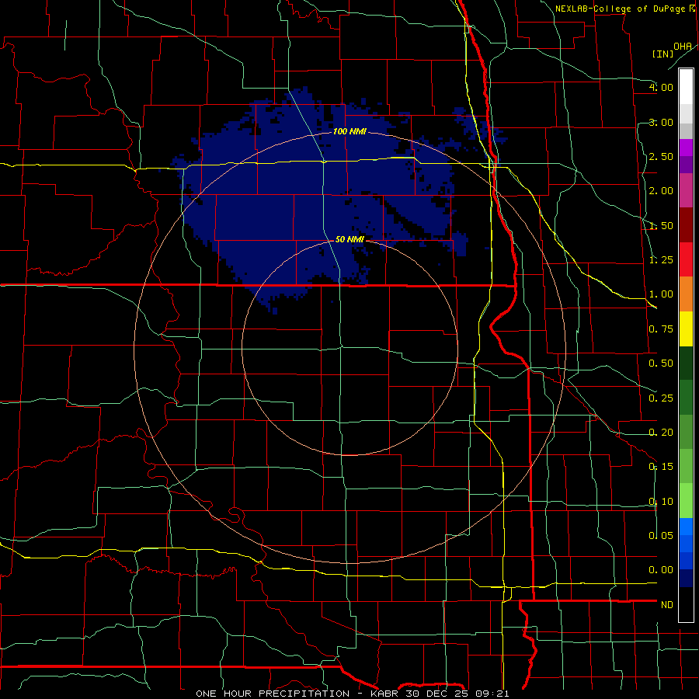Viewport: 699px width, 699px height.
Task: Click the white 4.00 inch legend swatch
Action: coord(686,87)
